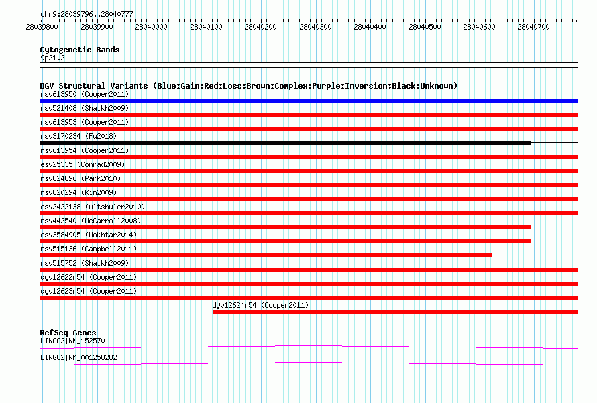Click the RefSeq Genes track title
Screen dimensions: 597x403
pyautogui.click(x=68, y=333)
